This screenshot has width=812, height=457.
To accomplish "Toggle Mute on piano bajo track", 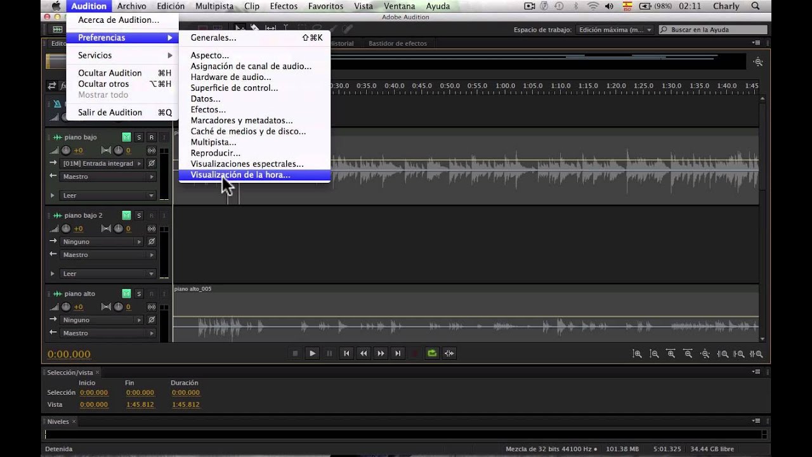I will click(x=126, y=137).
